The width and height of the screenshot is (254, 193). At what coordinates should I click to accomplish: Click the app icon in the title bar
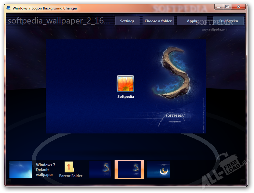tap(9, 8)
